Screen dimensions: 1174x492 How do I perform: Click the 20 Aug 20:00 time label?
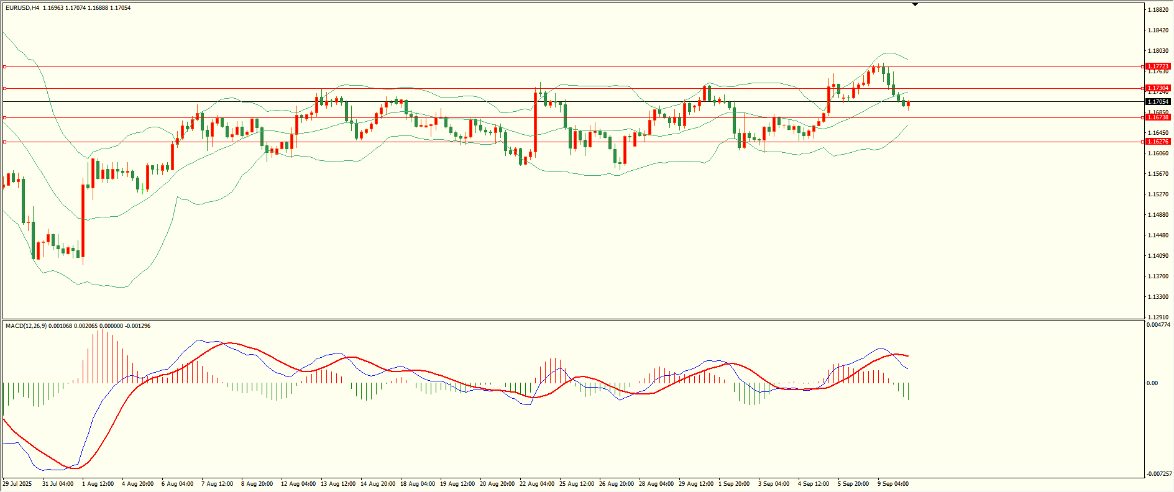[497, 484]
